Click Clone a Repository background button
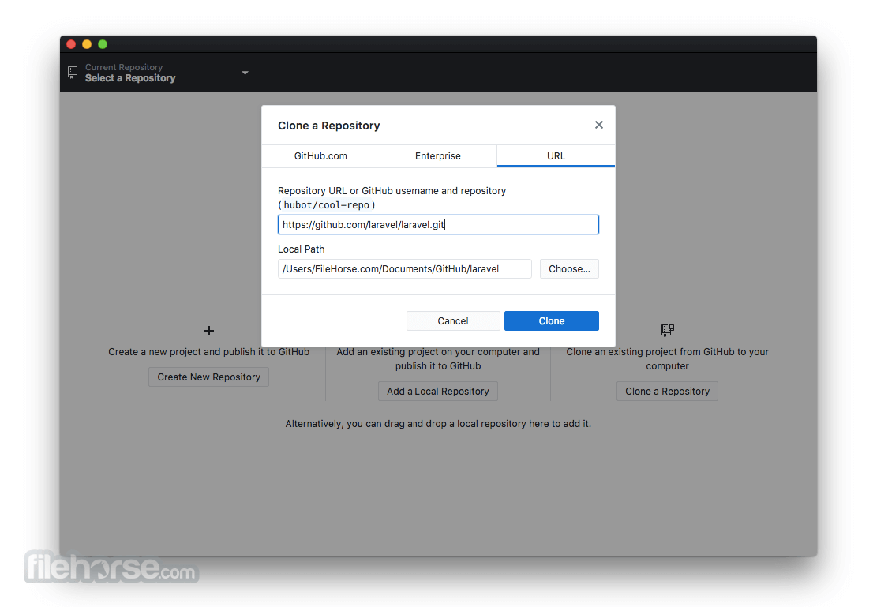 pos(667,392)
